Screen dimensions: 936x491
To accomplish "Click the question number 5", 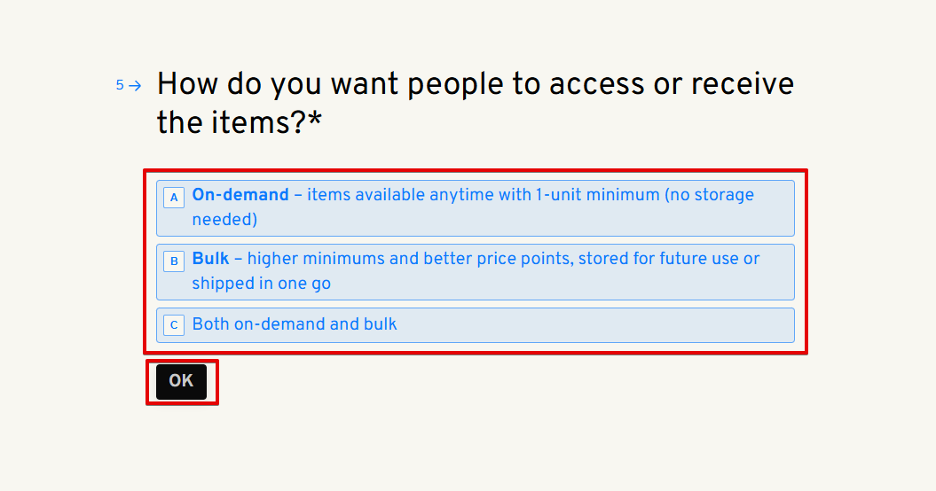I will tap(120, 86).
